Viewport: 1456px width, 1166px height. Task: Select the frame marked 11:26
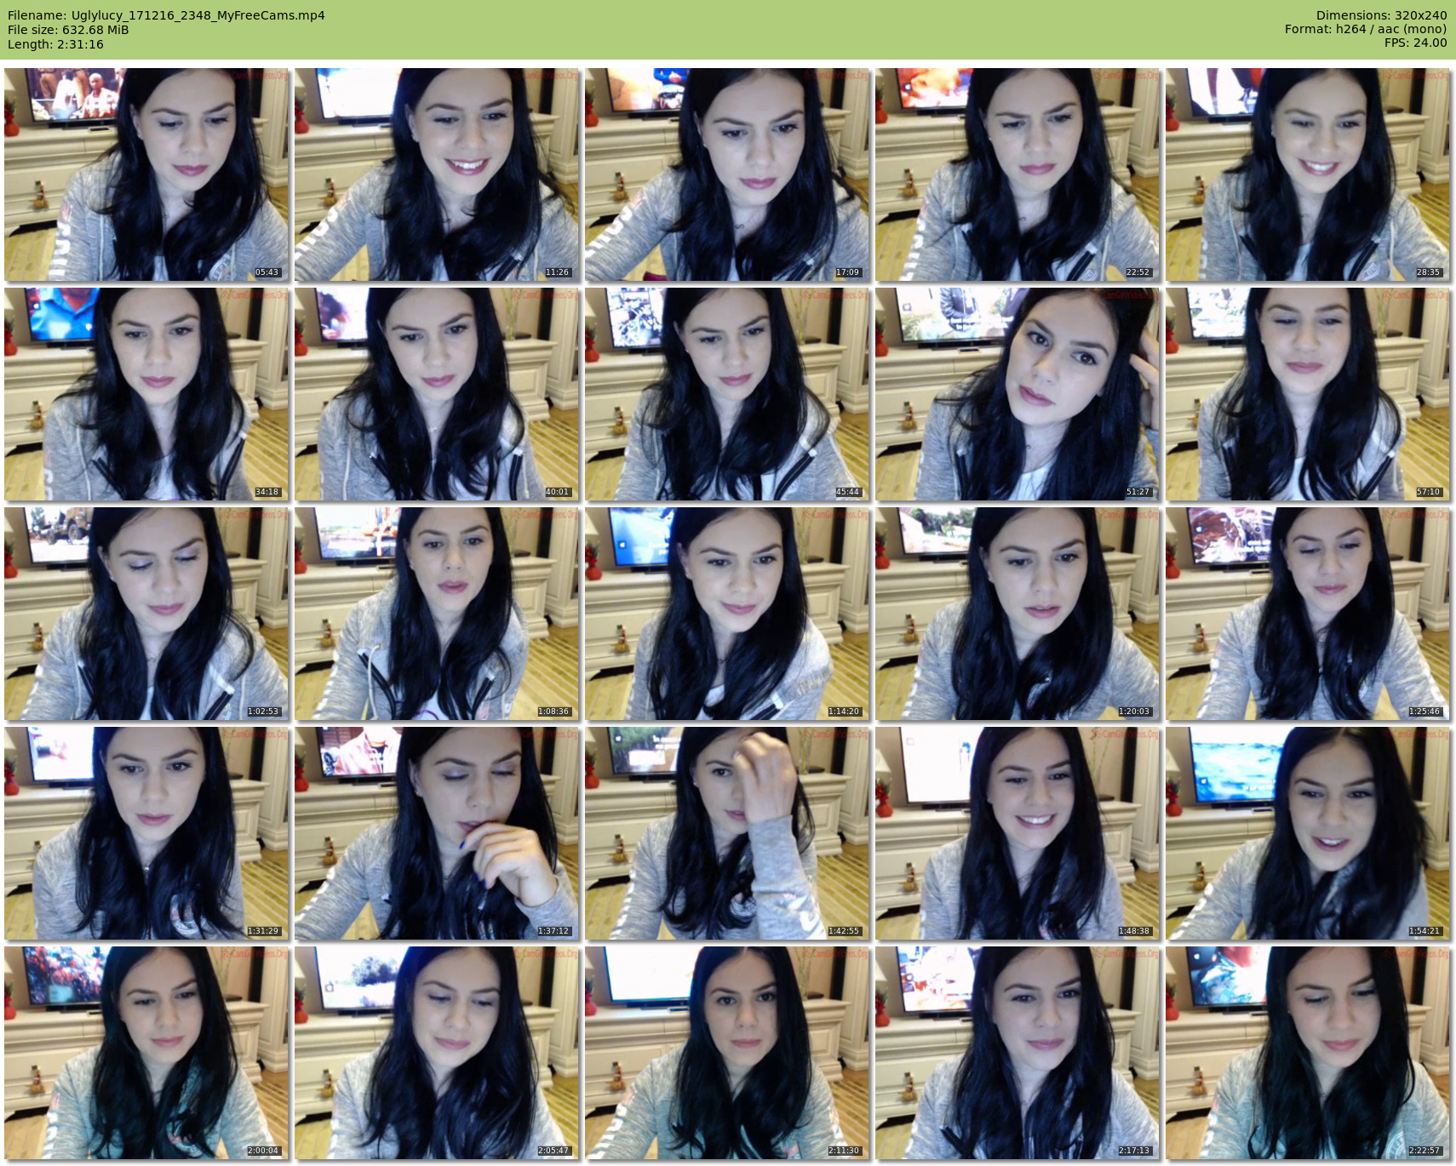point(437,174)
